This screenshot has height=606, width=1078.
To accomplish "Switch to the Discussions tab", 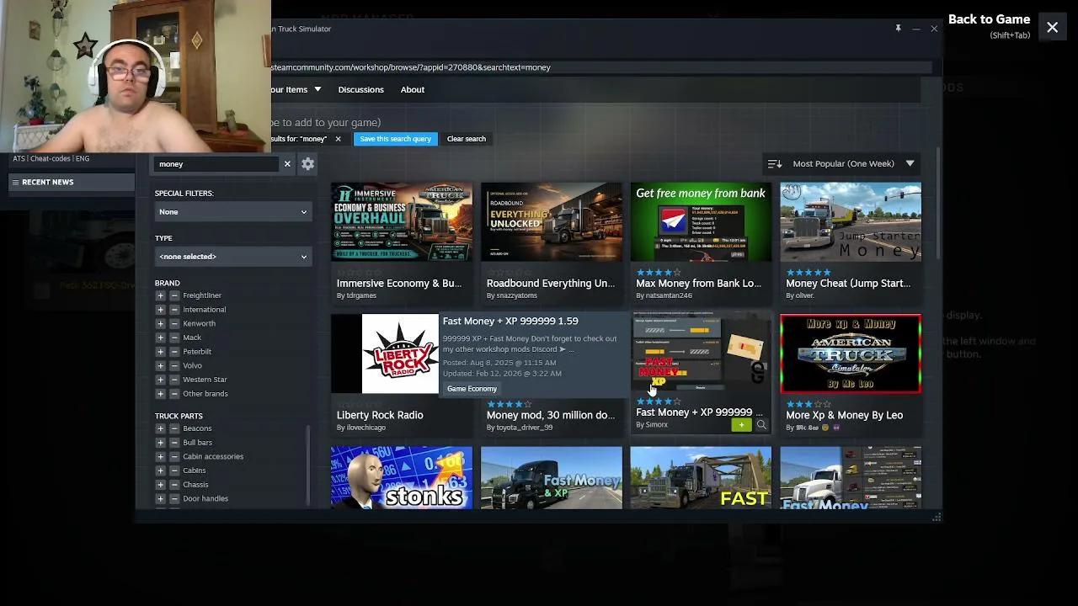I will 360,89.
